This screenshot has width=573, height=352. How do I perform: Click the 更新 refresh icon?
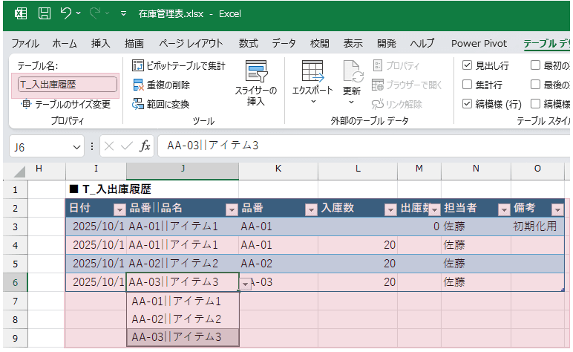click(x=353, y=71)
